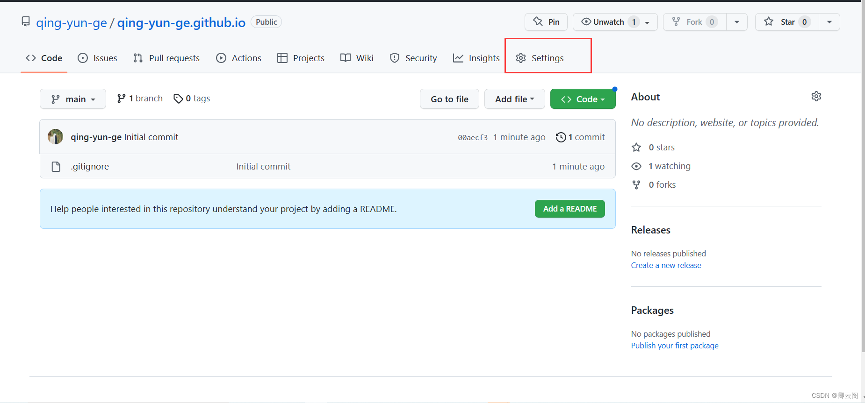Click the Add a README button

tap(570, 209)
